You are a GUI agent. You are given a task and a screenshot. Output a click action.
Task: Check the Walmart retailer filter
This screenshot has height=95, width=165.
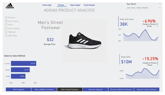click(x=6, y=32)
